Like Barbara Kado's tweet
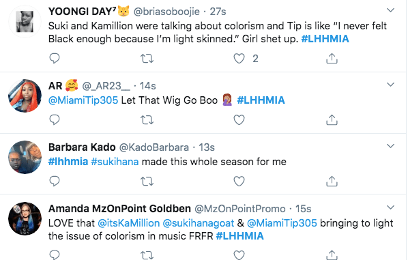The height and width of the screenshot is (260, 408). (239, 181)
